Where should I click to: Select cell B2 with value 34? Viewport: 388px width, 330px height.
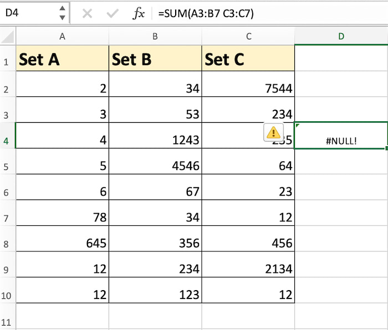(x=155, y=84)
